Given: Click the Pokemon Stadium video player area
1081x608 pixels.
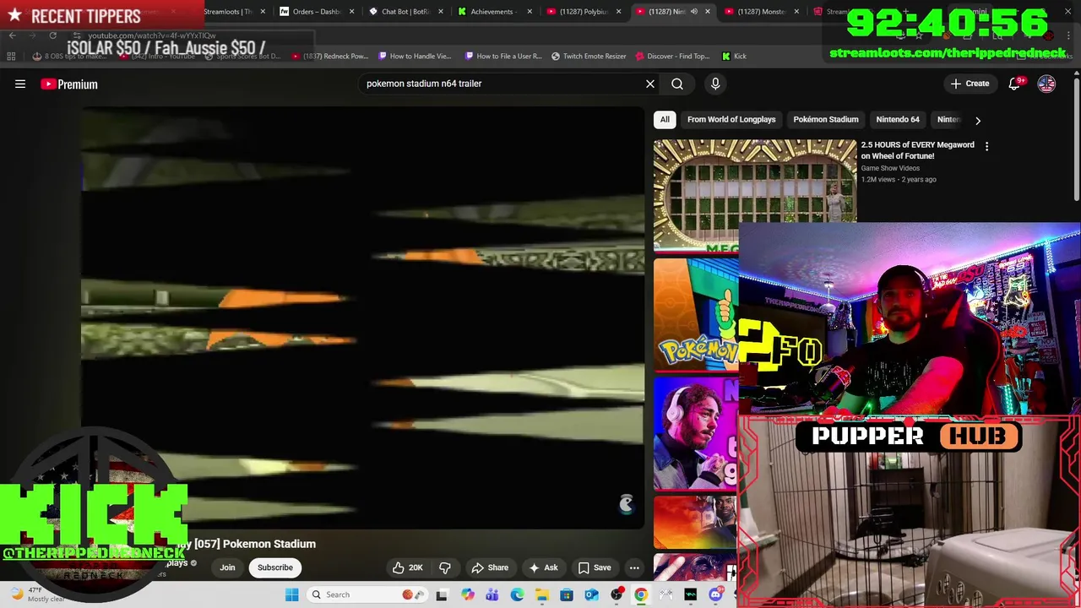Looking at the screenshot, I should (363, 318).
